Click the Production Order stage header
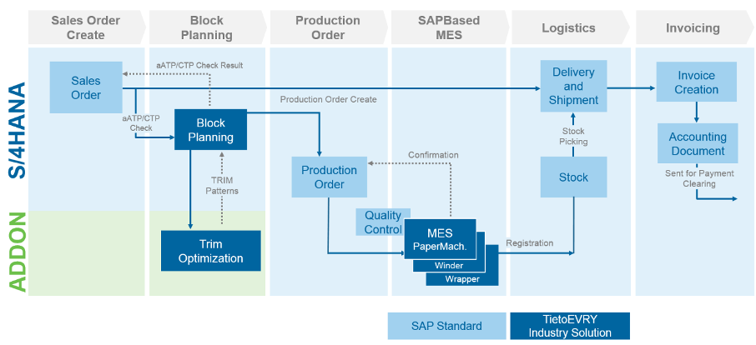 coord(328,27)
